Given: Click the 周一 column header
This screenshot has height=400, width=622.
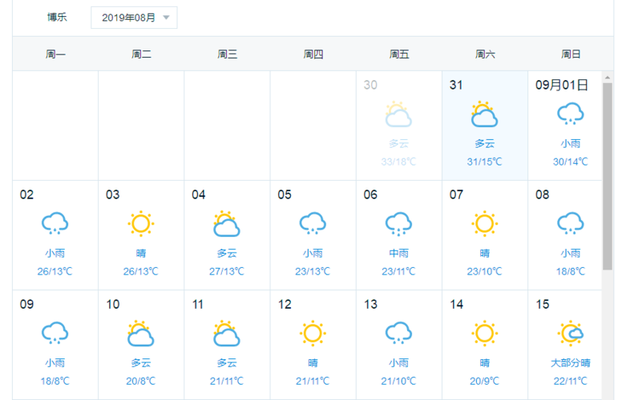Looking at the screenshot, I should point(55,54).
